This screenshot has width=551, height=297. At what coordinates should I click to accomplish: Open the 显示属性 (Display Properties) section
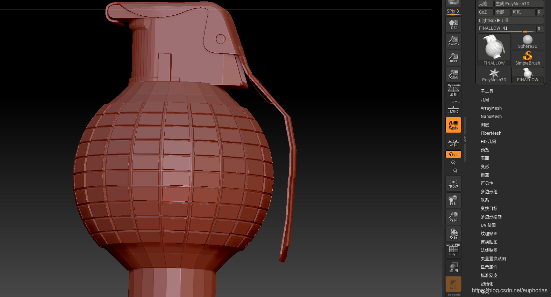click(489, 267)
